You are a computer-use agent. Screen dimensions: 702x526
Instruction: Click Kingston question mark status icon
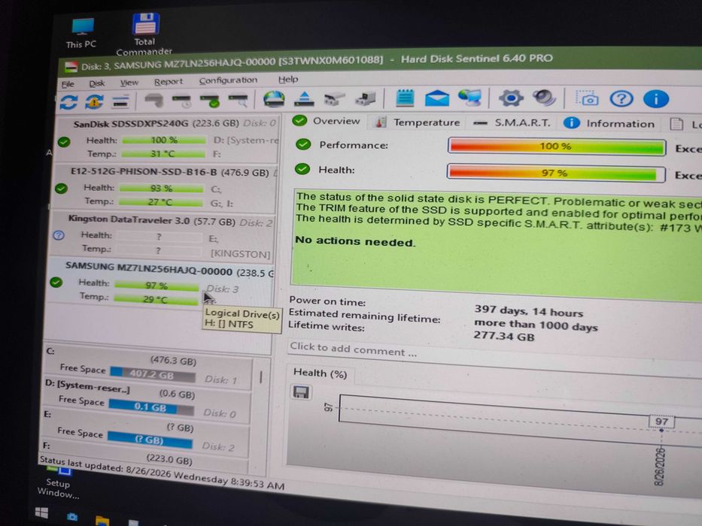coord(59,235)
